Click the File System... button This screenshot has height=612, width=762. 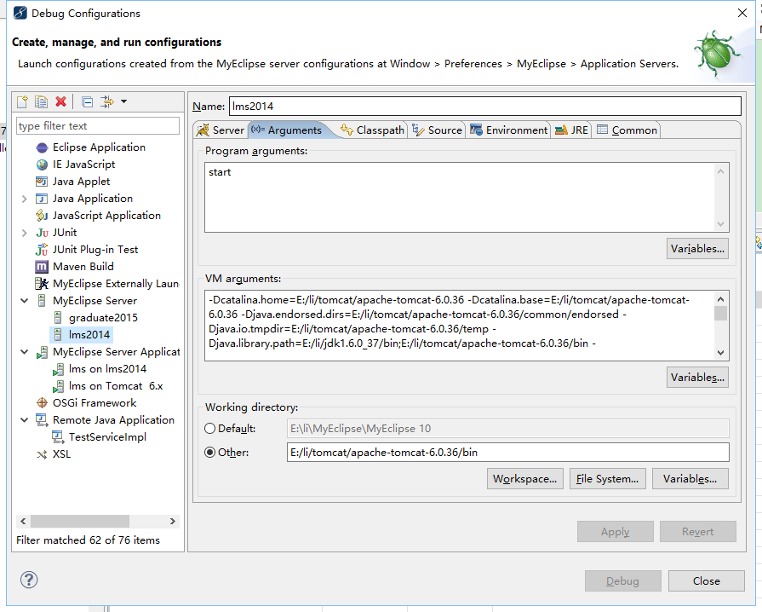(x=607, y=479)
